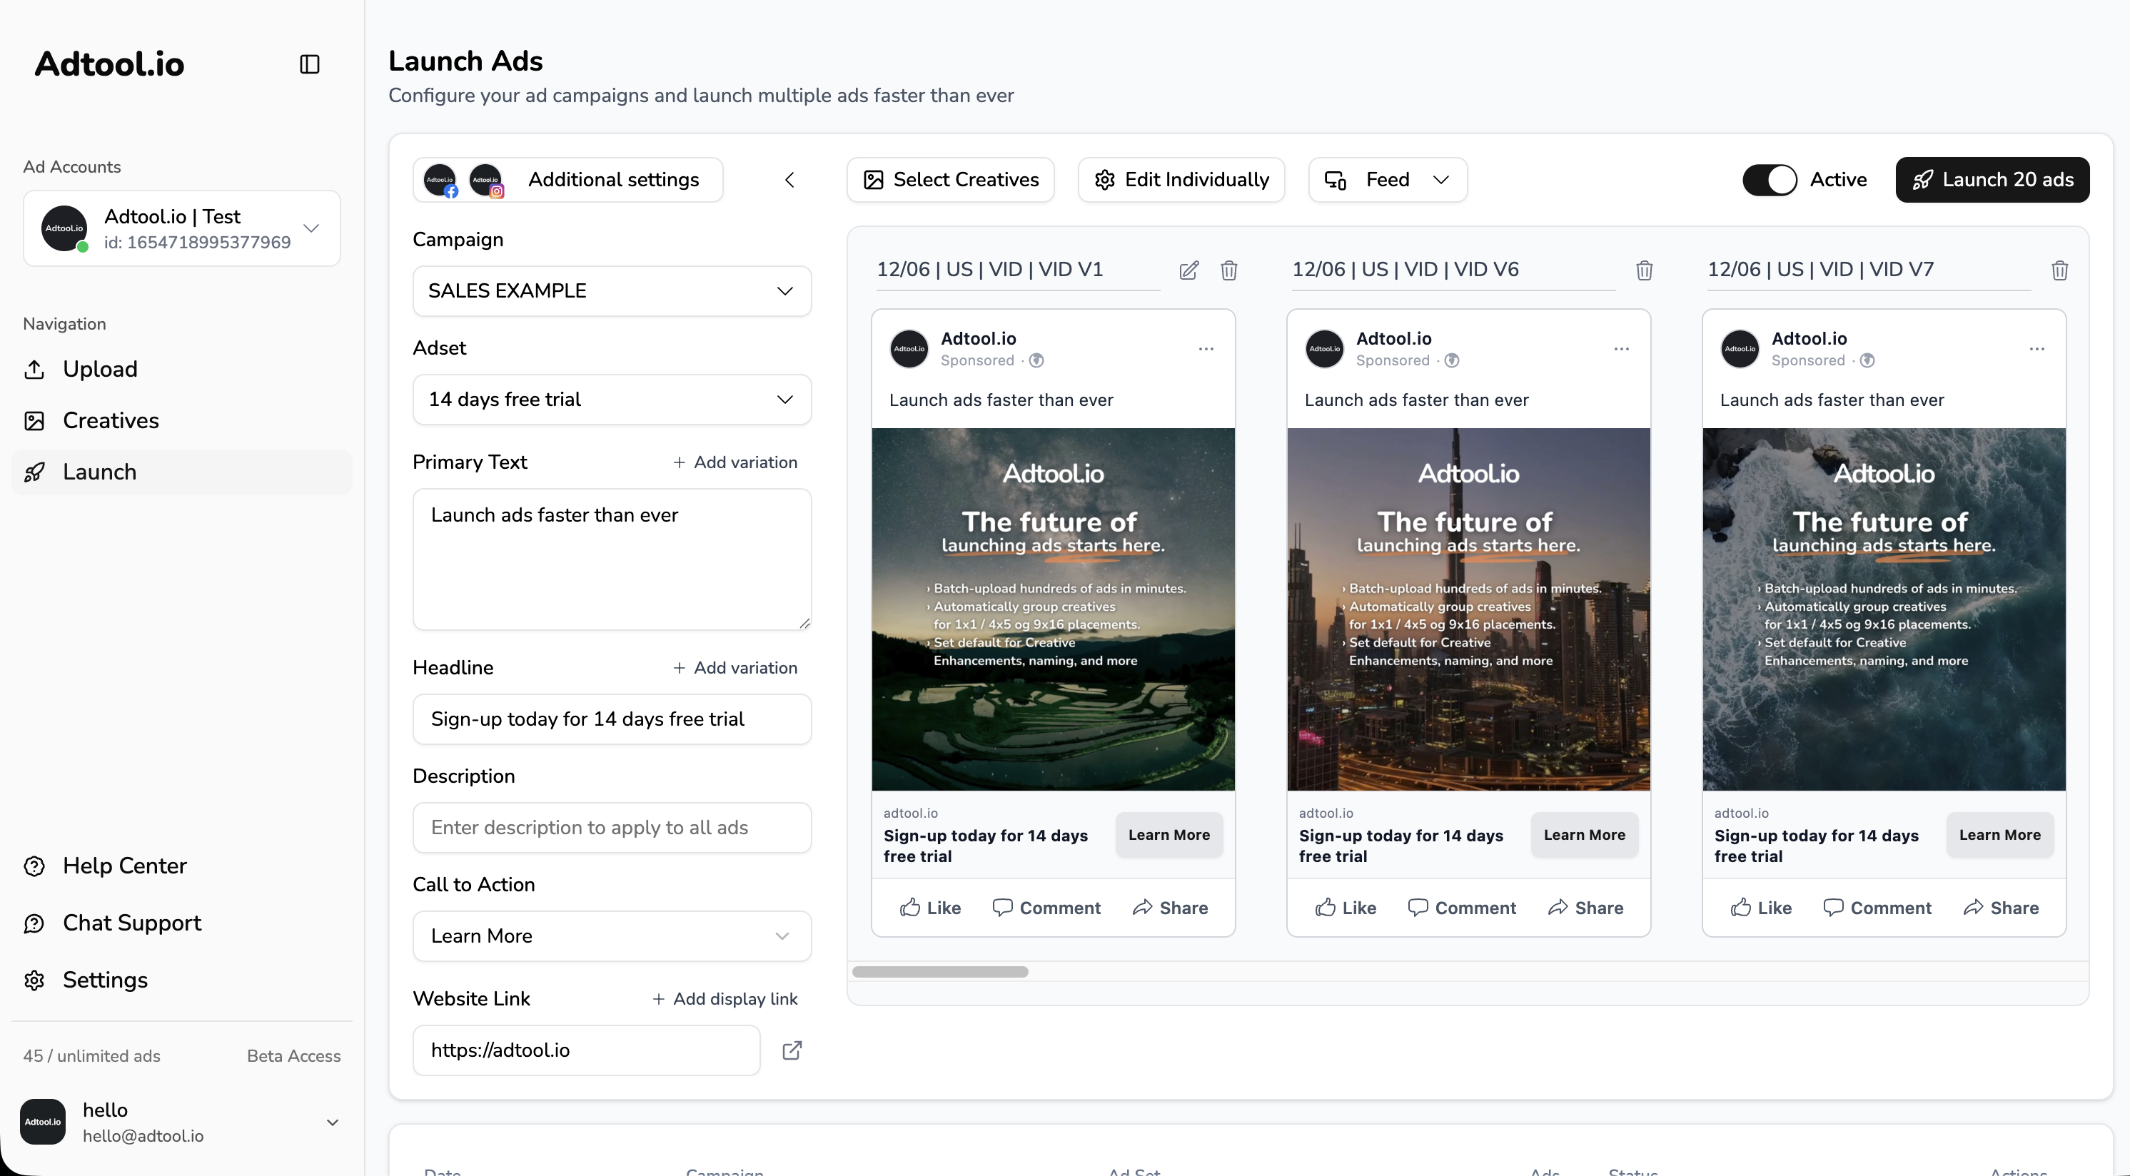Click the edit pencil for VID V1 ad
The width and height of the screenshot is (2130, 1176).
[x=1188, y=270]
